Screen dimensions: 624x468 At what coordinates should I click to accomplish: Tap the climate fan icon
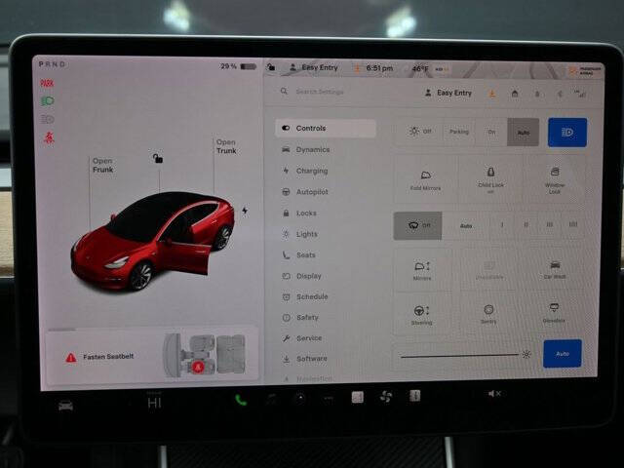click(x=386, y=397)
